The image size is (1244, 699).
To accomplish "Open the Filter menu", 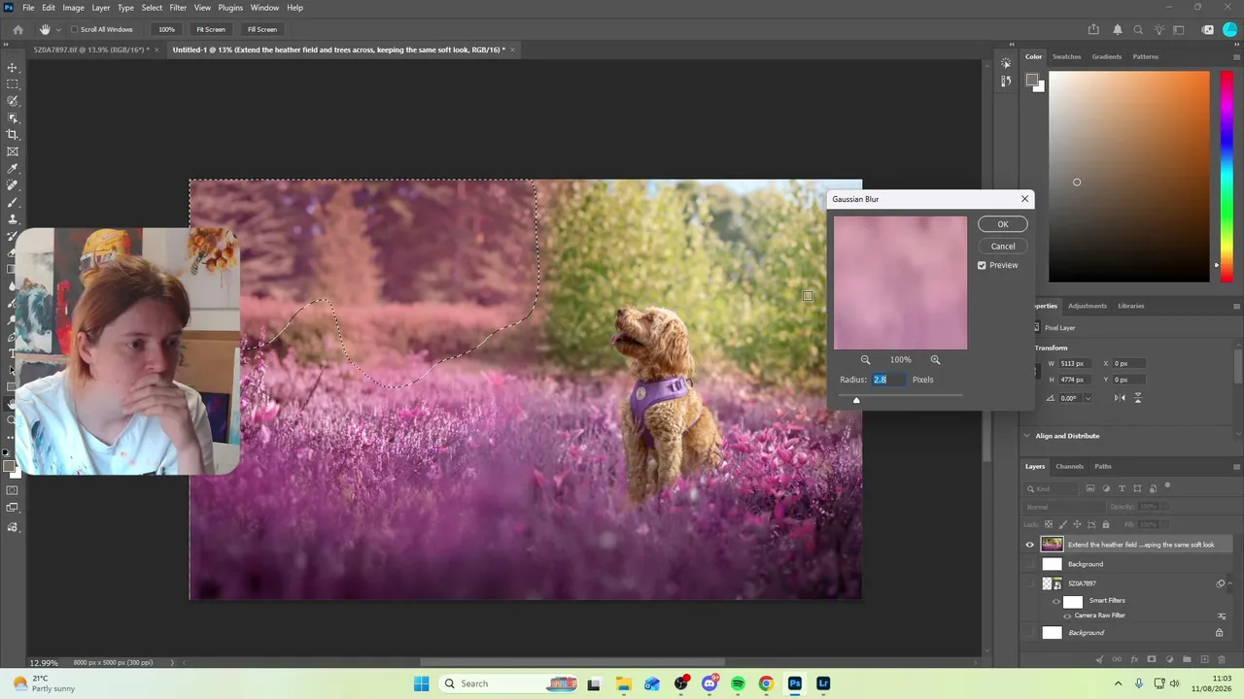I will point(178,8).
